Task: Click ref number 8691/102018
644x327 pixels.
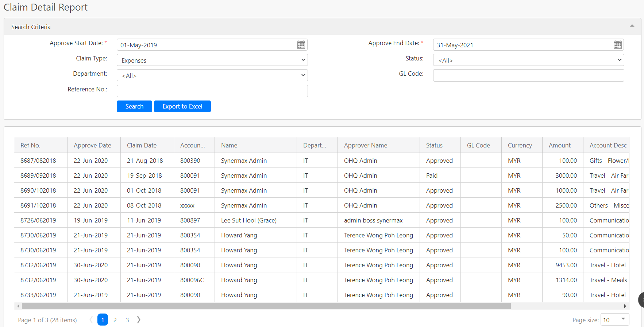Action: (x=38, y=205)
